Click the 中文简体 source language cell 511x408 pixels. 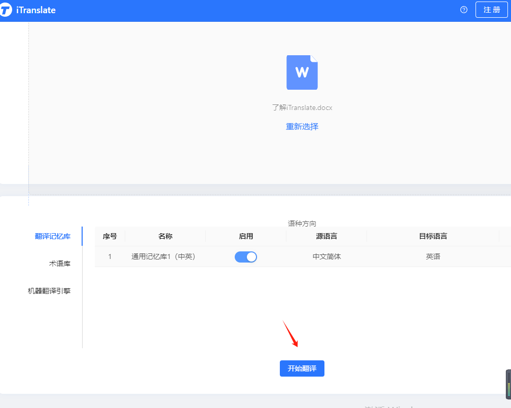coord(326,257)
